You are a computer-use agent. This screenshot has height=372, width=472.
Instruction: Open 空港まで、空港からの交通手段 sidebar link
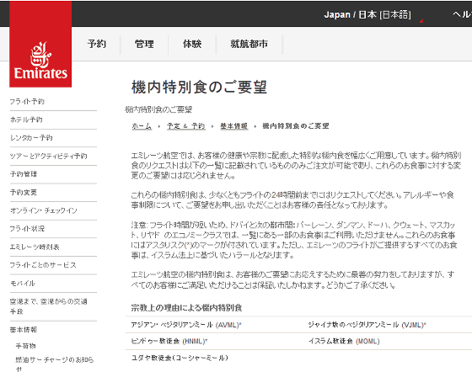49,306
